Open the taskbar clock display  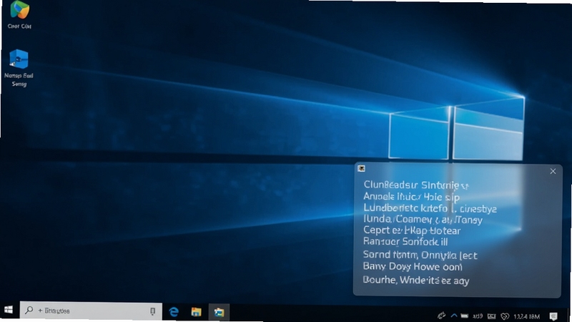[526, 316]
